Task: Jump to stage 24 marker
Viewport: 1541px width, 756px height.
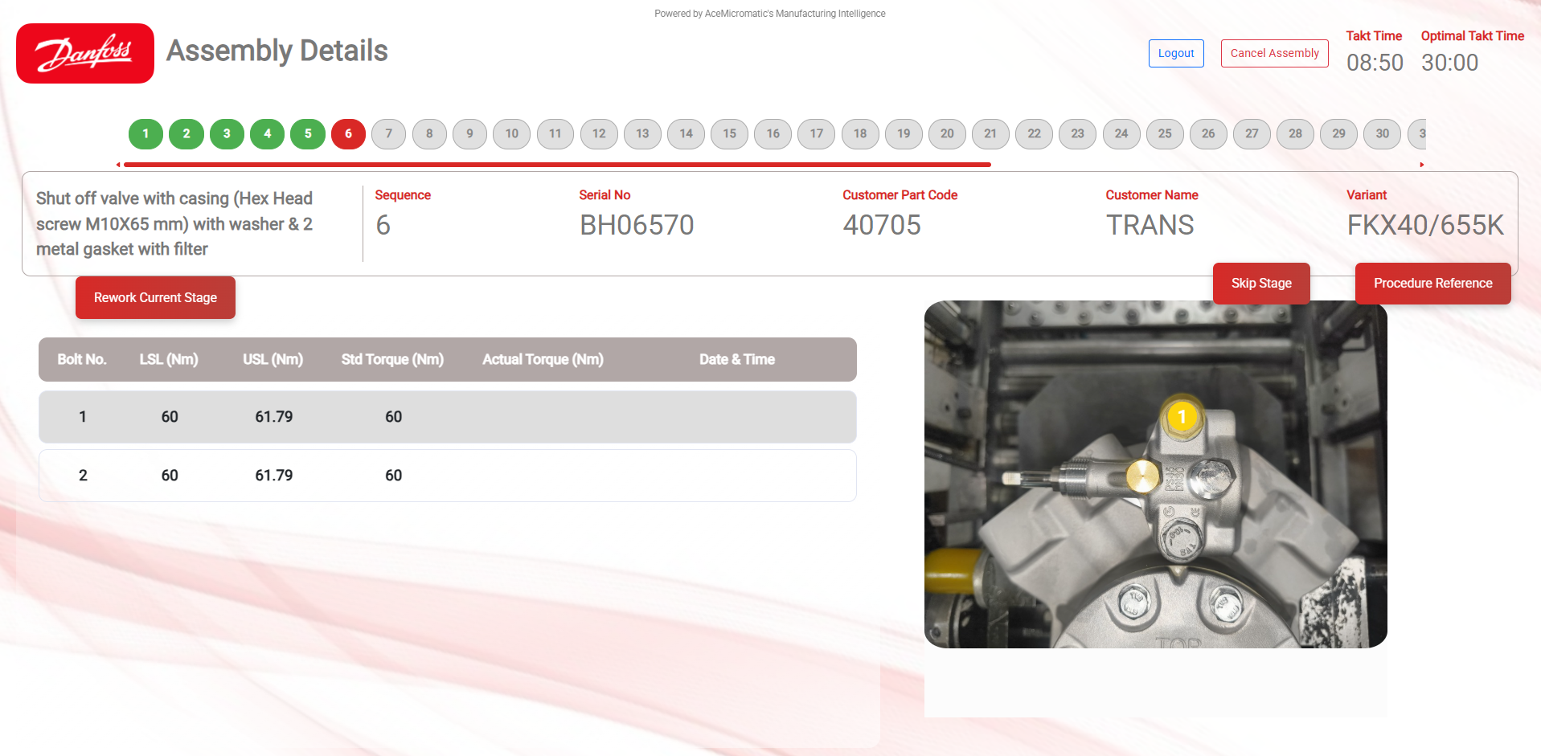Action: click(1121, 134)
